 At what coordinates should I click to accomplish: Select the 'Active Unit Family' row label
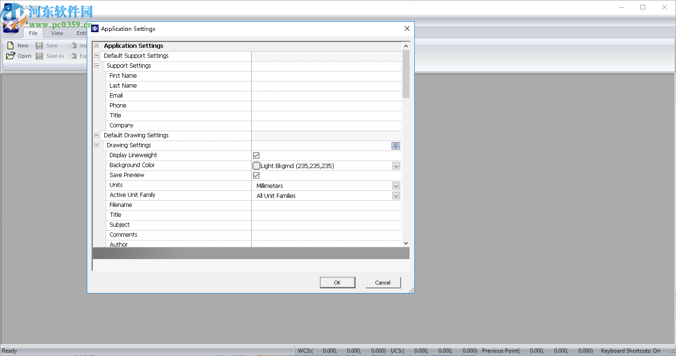tap(132, 195)
